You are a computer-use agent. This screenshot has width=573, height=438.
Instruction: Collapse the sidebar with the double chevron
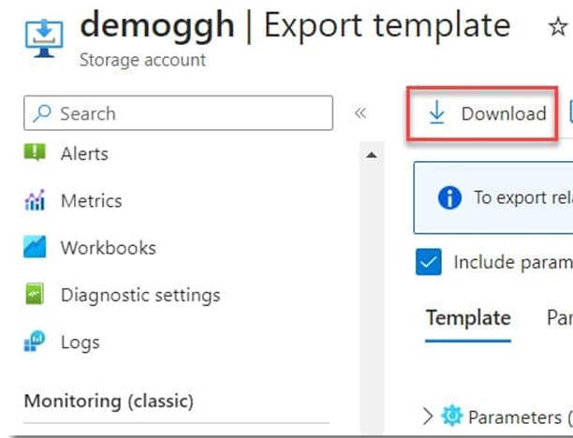pos(360,113)
